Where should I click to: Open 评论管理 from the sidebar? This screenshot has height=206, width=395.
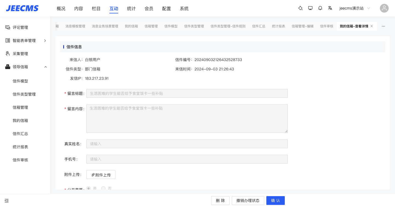click(x=20, y=27)
